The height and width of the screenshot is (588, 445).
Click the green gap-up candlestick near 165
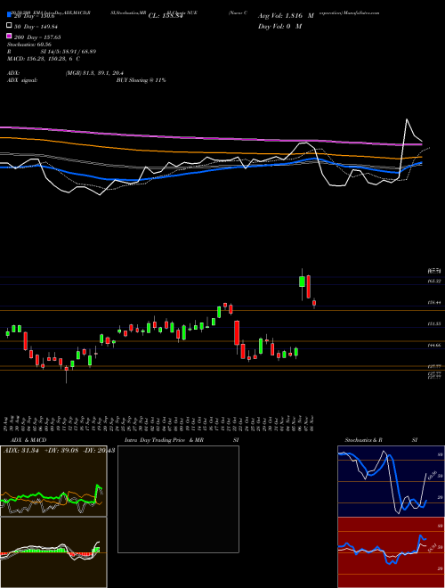302,282
